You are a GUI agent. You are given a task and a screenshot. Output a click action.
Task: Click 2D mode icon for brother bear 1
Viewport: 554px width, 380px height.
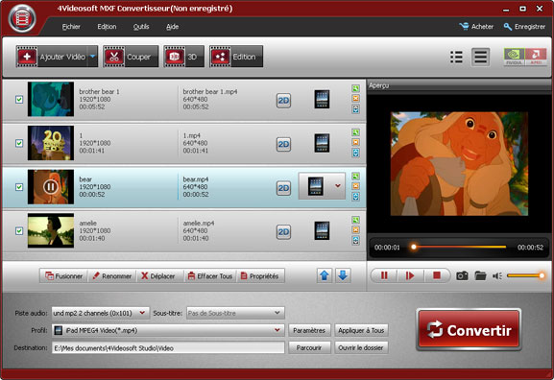[283, 101]
